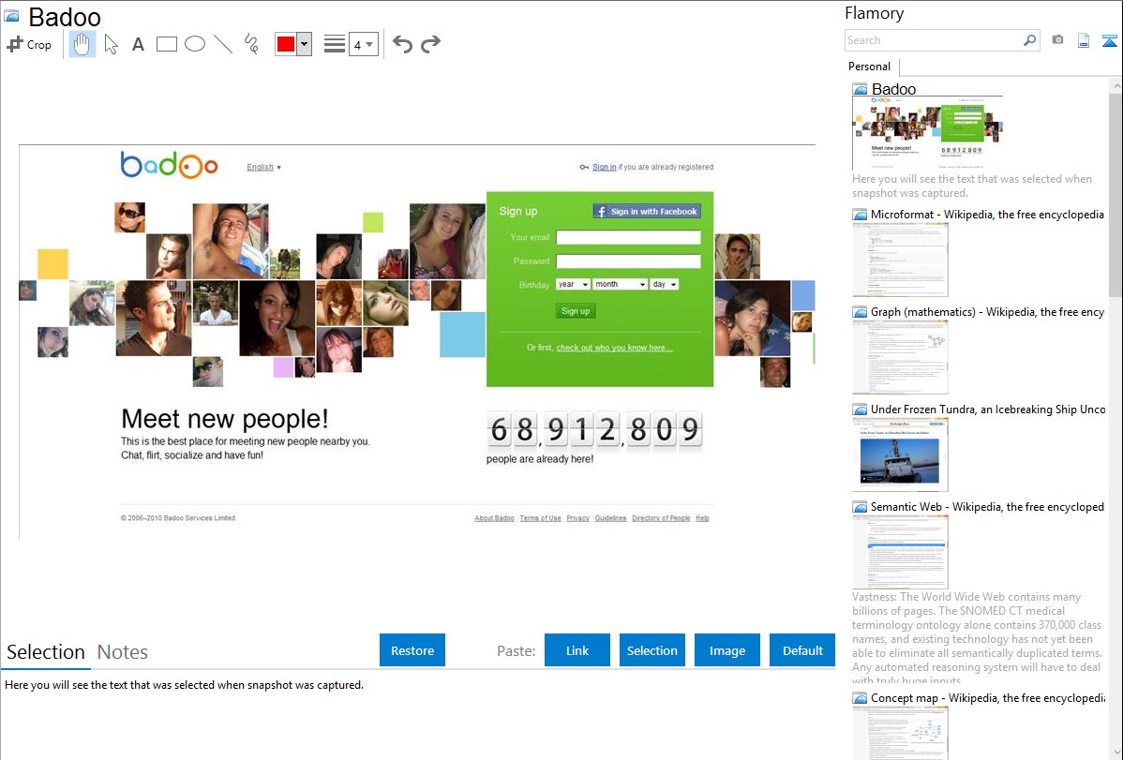
Task: Click the green Sign up button
Action: (576, 311)
